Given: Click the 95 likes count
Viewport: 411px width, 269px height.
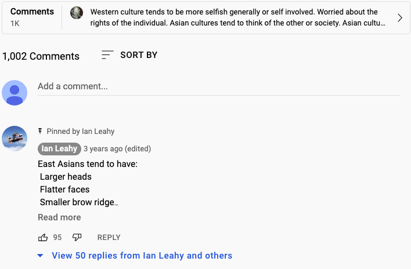Looking at the screenshot, I should point(57,237).
